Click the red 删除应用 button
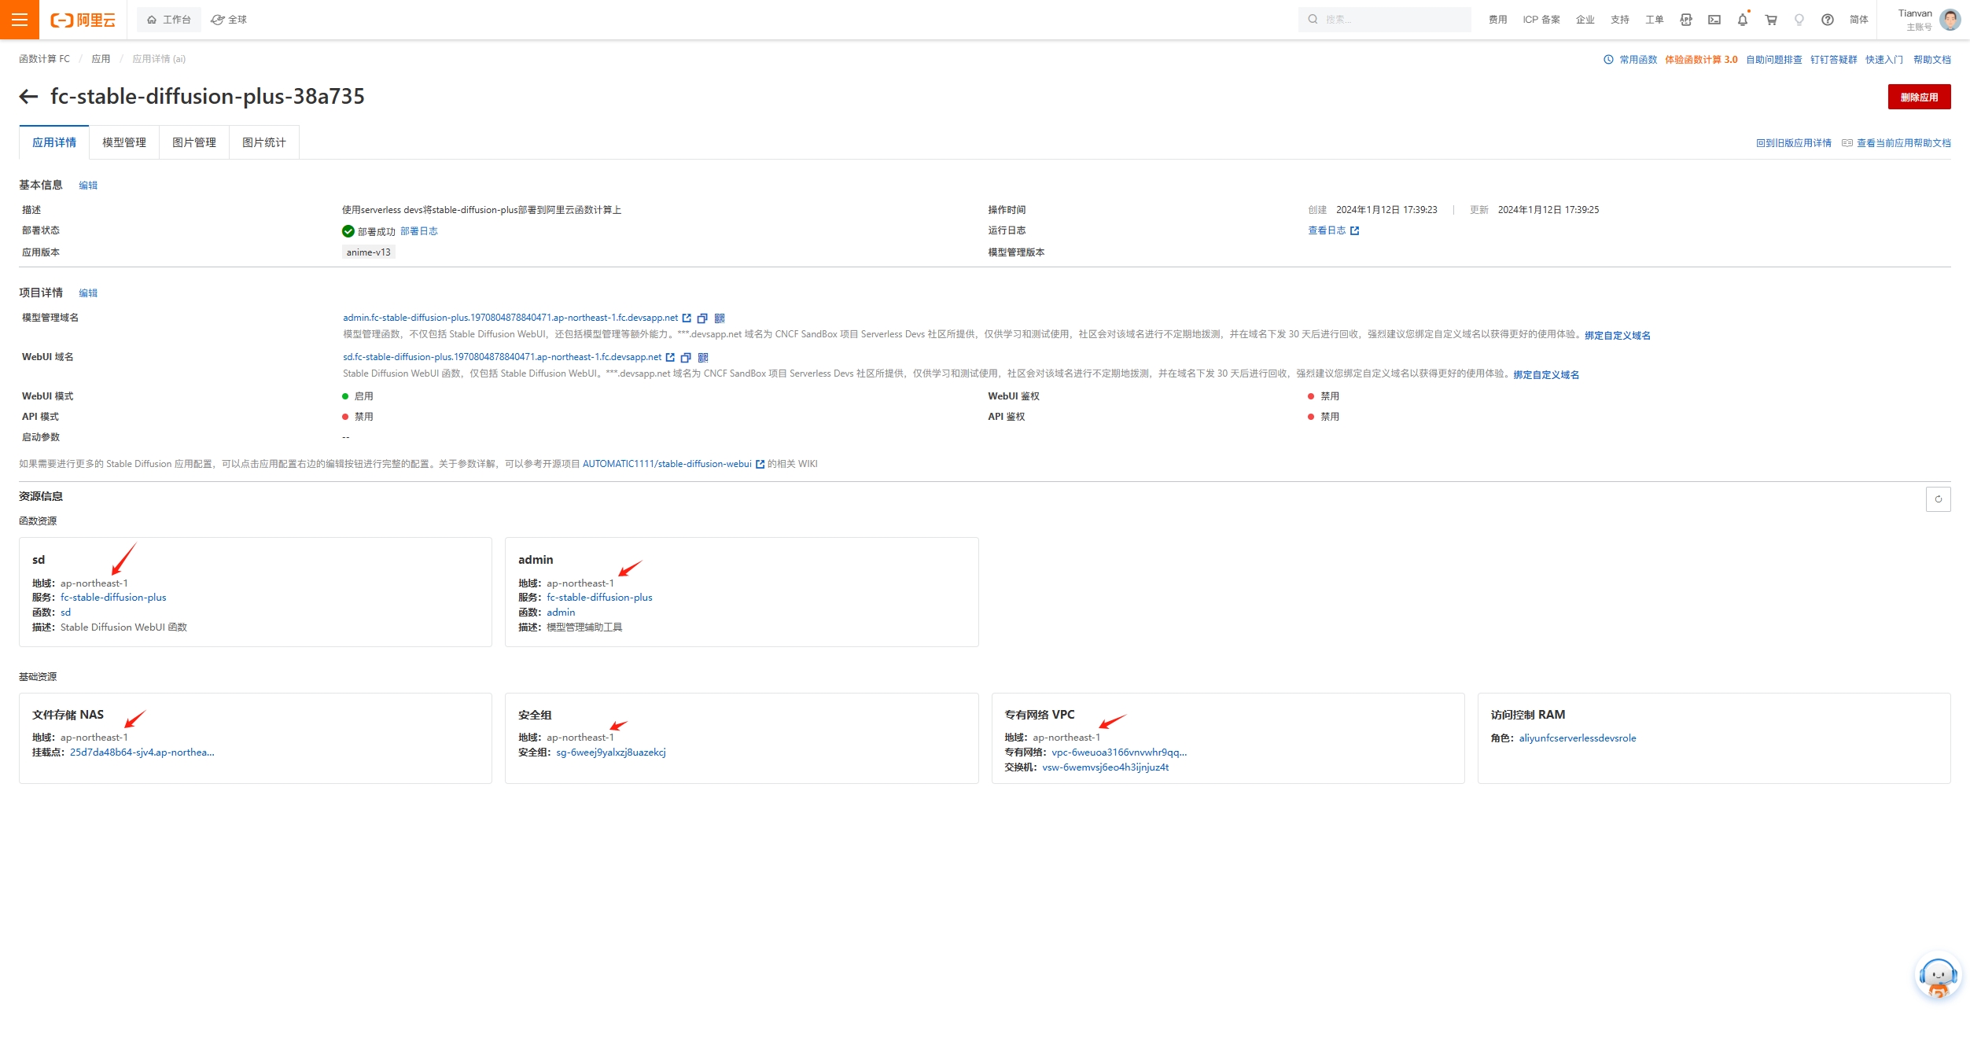1970x1045 pixels. [x=1919, y=97]
